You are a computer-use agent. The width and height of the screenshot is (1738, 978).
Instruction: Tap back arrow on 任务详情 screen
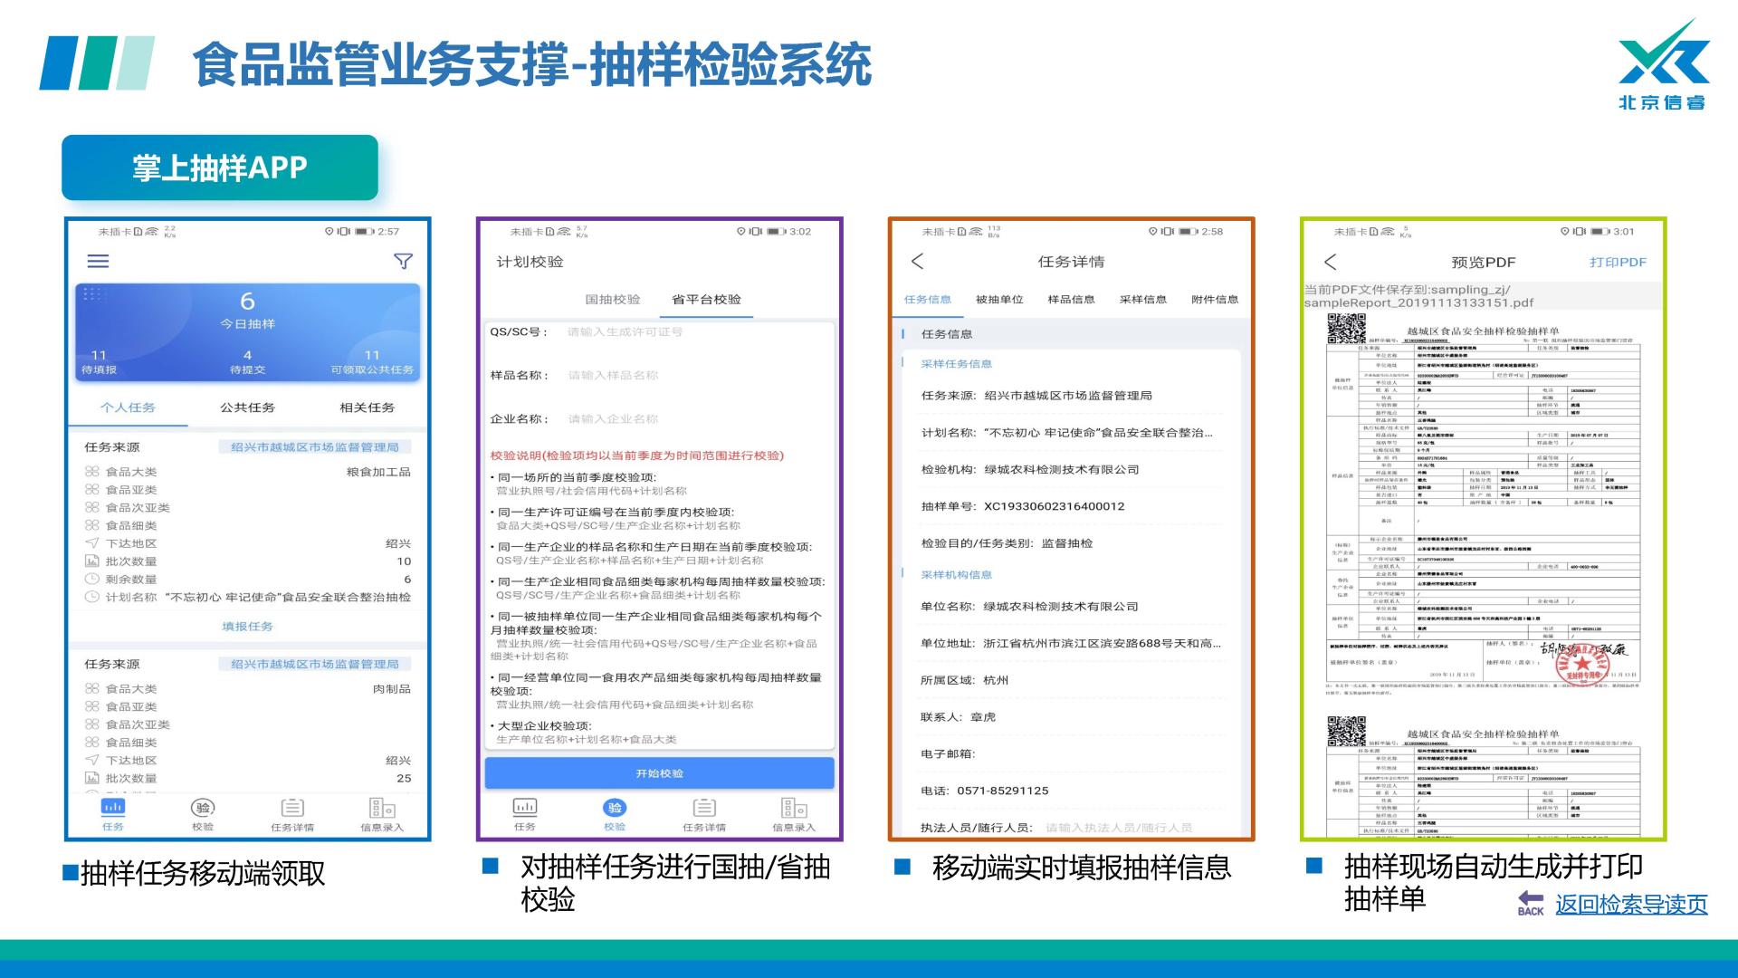point(918,261)
